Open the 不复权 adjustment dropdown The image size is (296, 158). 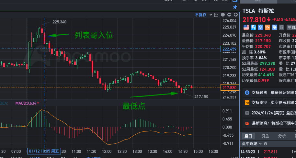click(x=203, y=15)
